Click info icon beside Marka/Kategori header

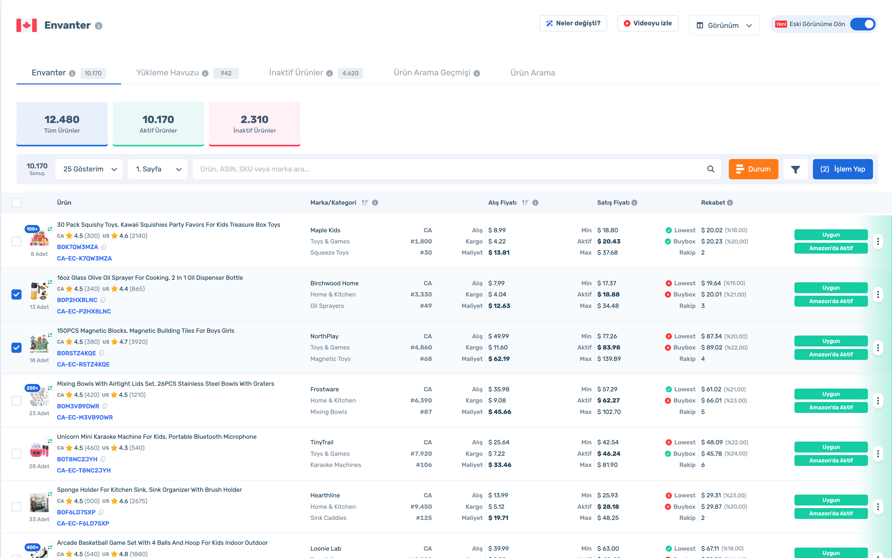click(x=375, y=203)
